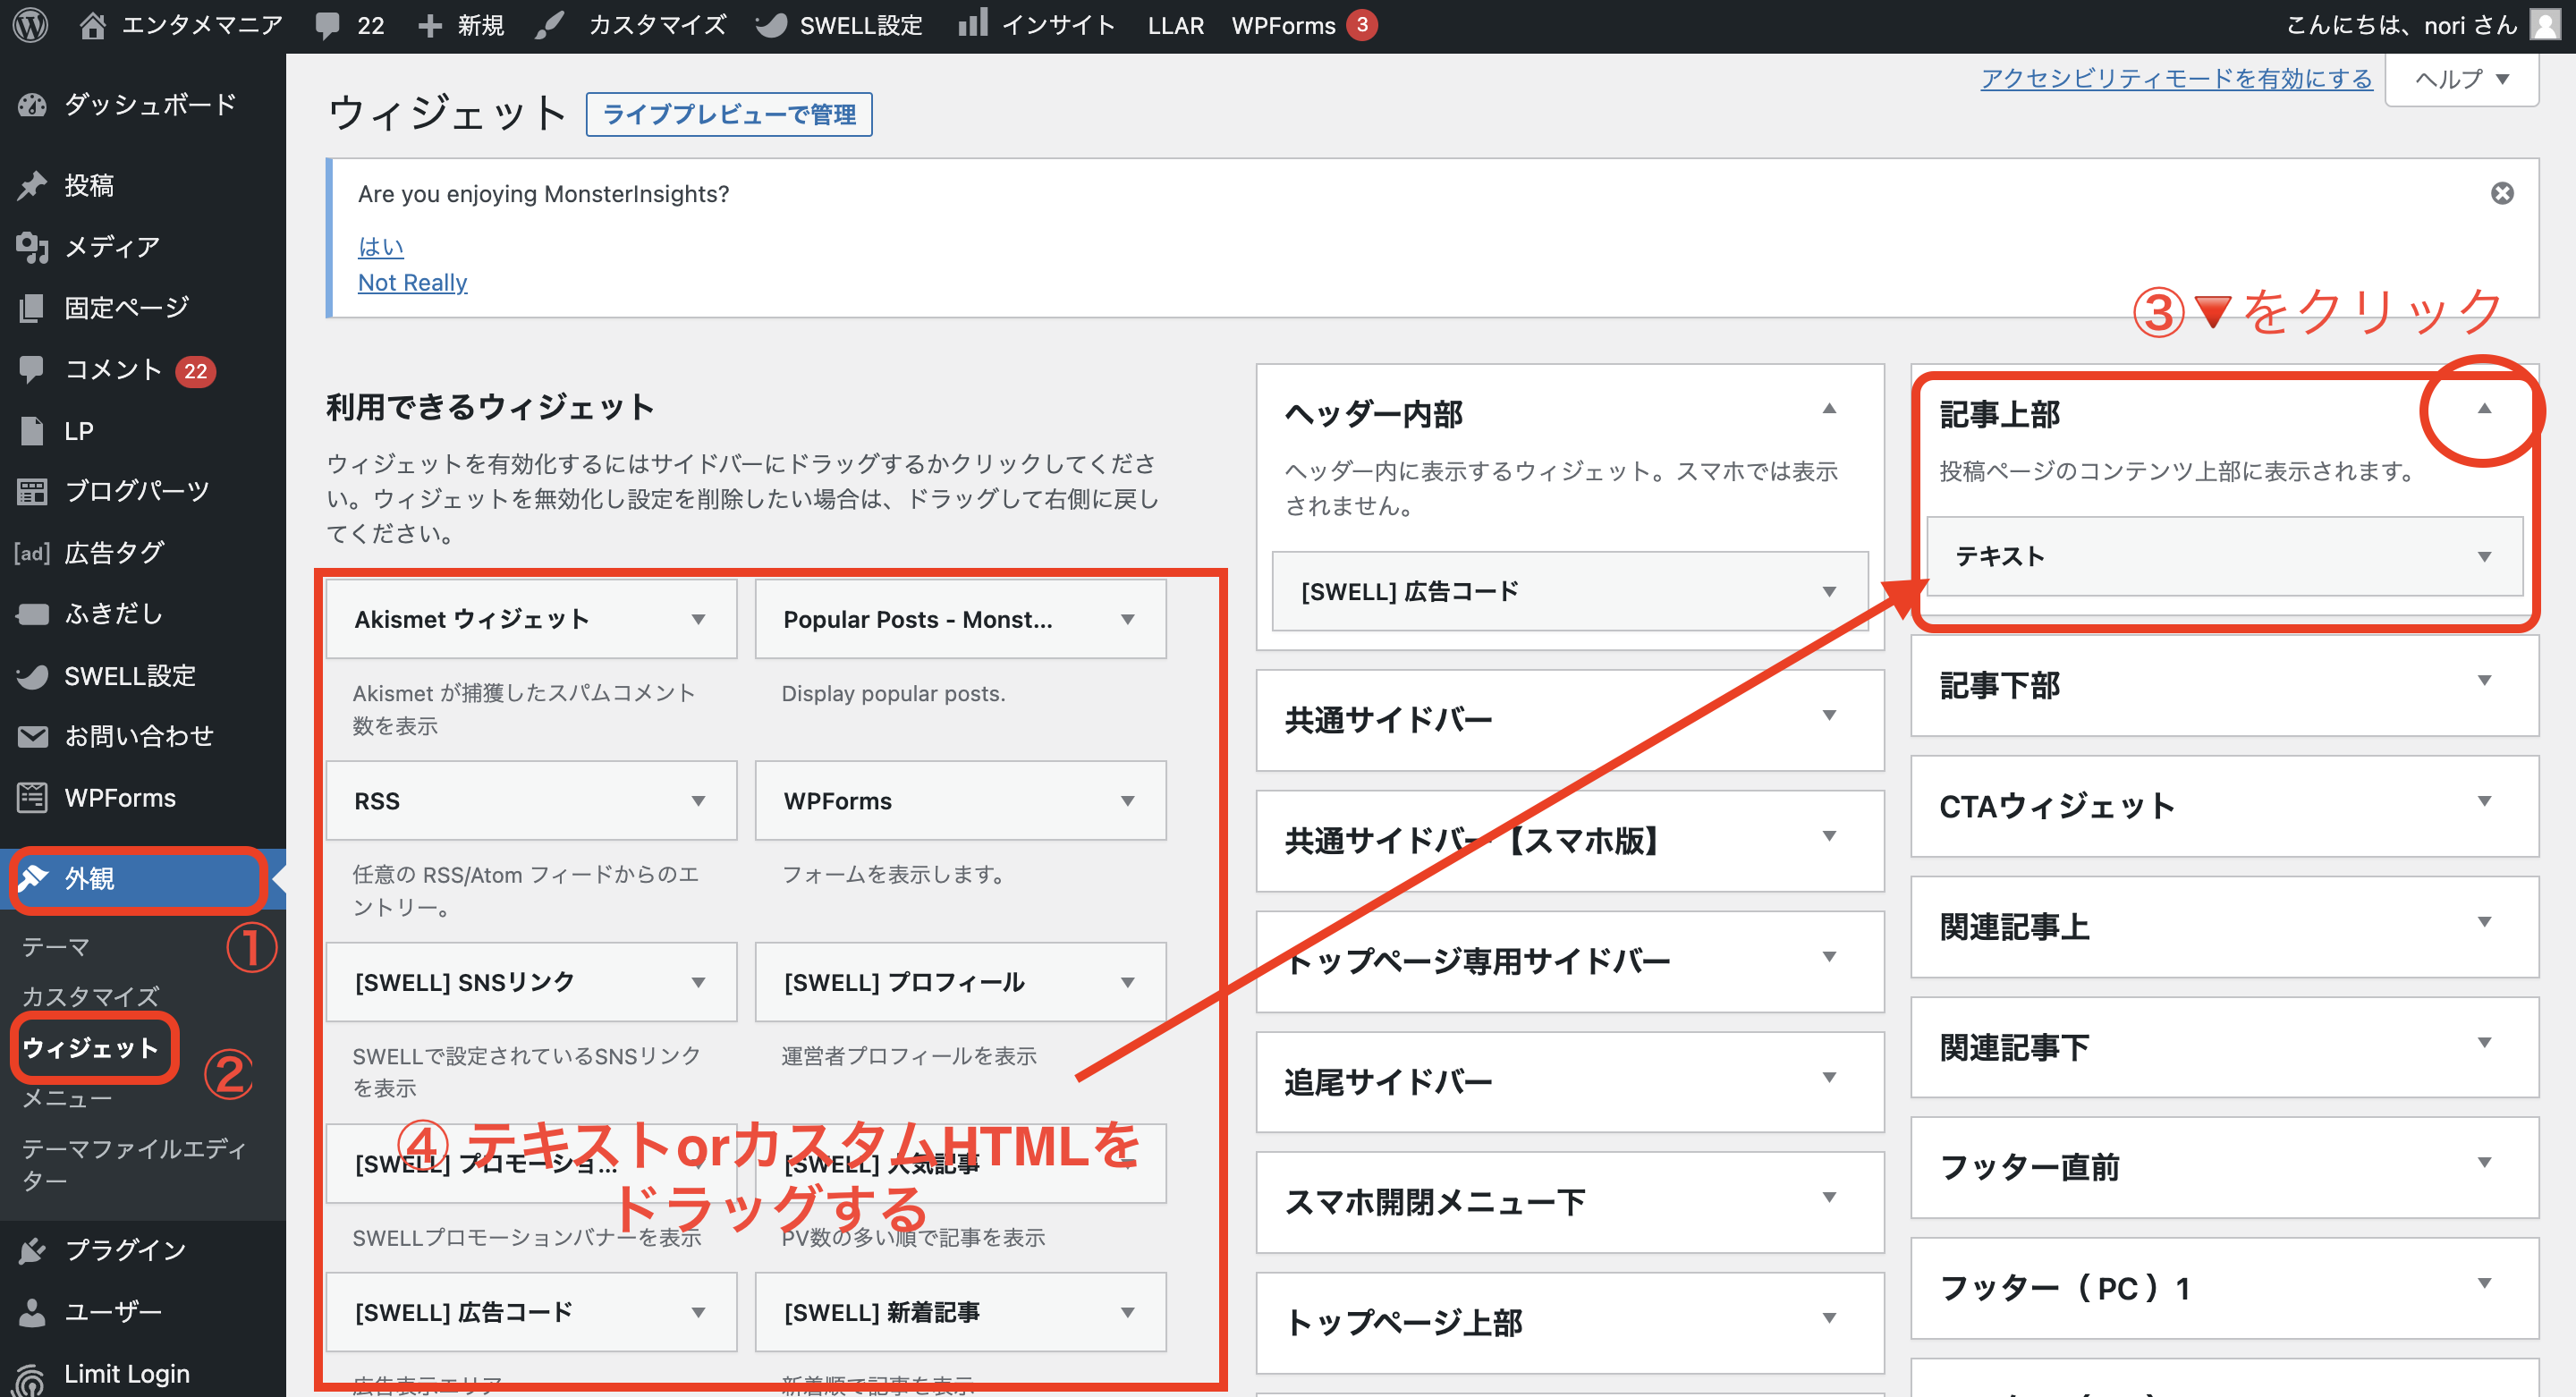Open the ヘルプ dropdown tab
Viewport: 2576px width, 1397px height.
click(2462, 79)
